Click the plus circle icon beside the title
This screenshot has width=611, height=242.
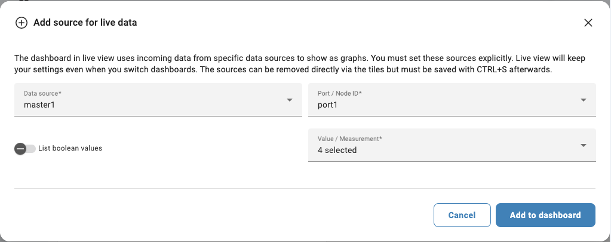pyautogui.click(x=22, y=23)
